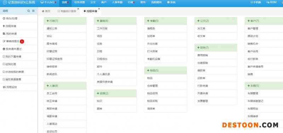This screenshot has height=133, width=283.
Task: Expand the 物品(5) group header
Action: [x=166, y=70]
